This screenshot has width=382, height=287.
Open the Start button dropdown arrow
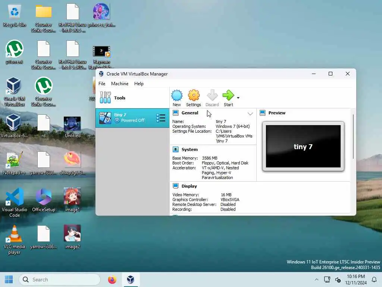(238, 98)
